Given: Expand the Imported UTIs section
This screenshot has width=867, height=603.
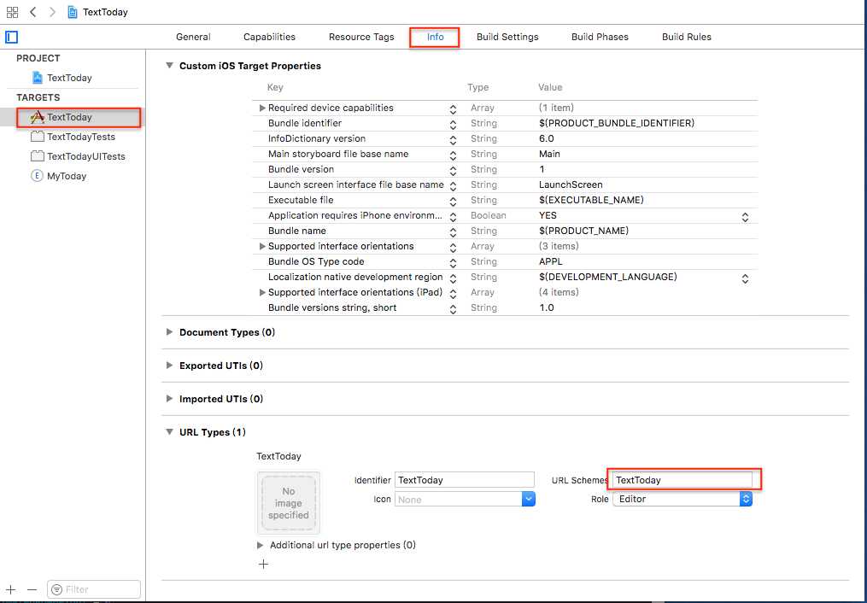Looking at the screenshot, I should click(x=169, y=399).
